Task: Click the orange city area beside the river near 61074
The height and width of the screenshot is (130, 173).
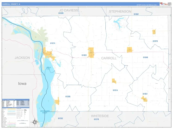Action: pos(49,54)
